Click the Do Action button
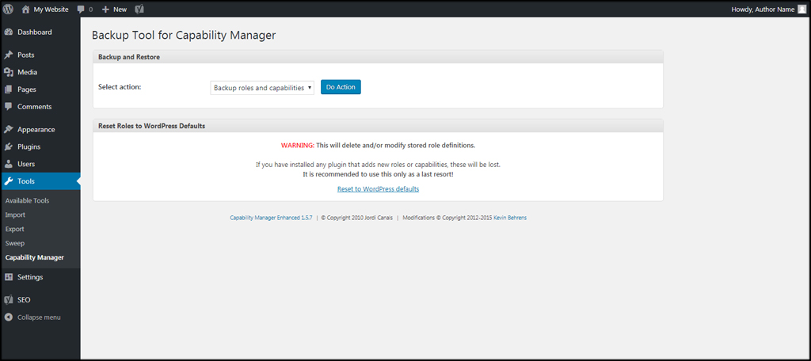811x361 pixels. [341, 87]
